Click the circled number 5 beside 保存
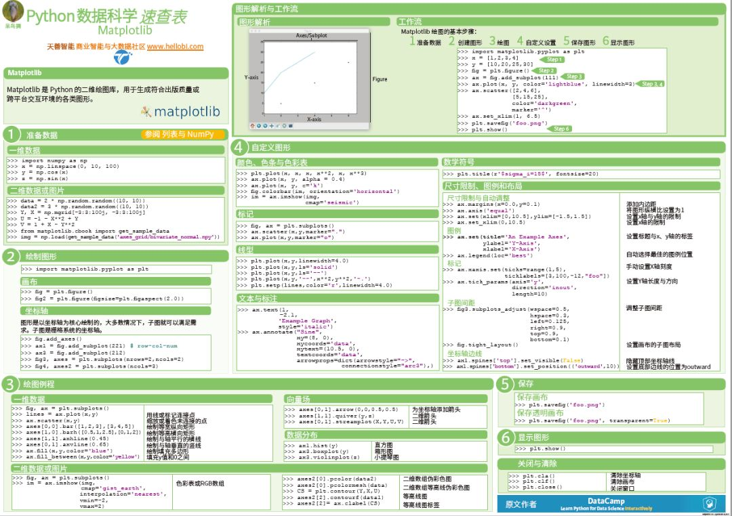The width and height of the screenshot is (732, 516). tap(505, 383)
